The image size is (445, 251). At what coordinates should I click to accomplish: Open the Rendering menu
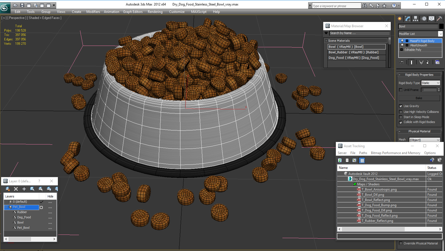tap(155, 12)
